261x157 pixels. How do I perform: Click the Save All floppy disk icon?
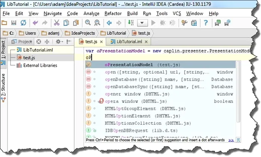click(x=14, y=22)
